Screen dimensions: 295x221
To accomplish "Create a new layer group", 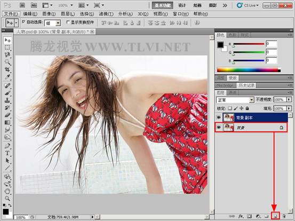I will click(x=266, y=216).
